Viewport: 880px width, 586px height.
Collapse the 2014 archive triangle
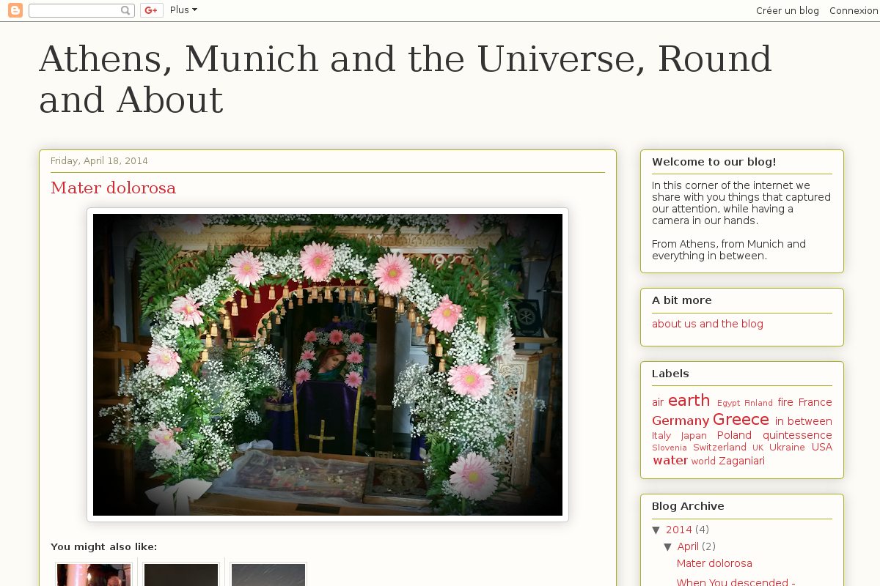(x=656, y=530)
